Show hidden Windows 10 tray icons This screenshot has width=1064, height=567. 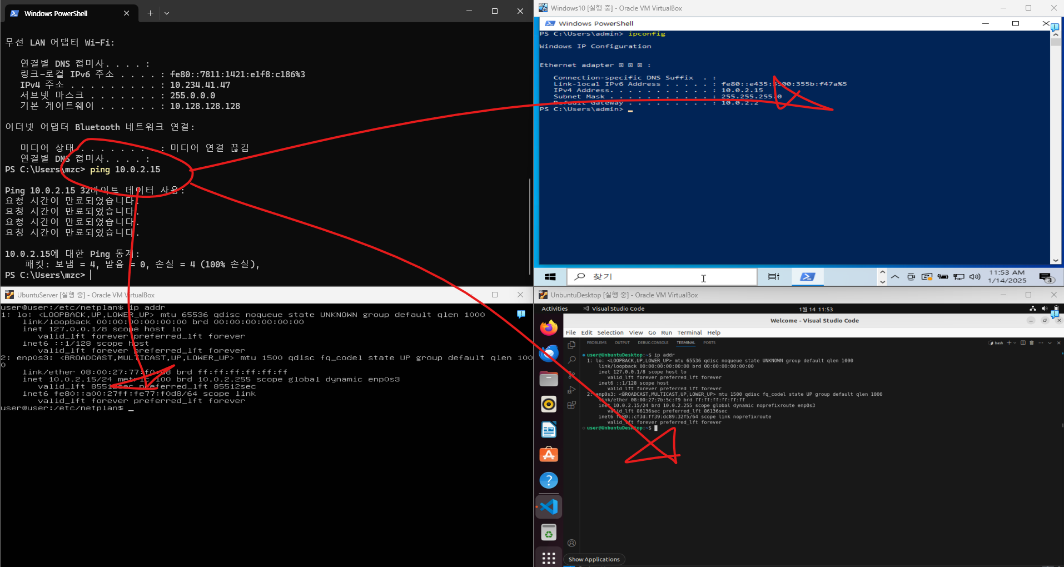click(895, 277)
